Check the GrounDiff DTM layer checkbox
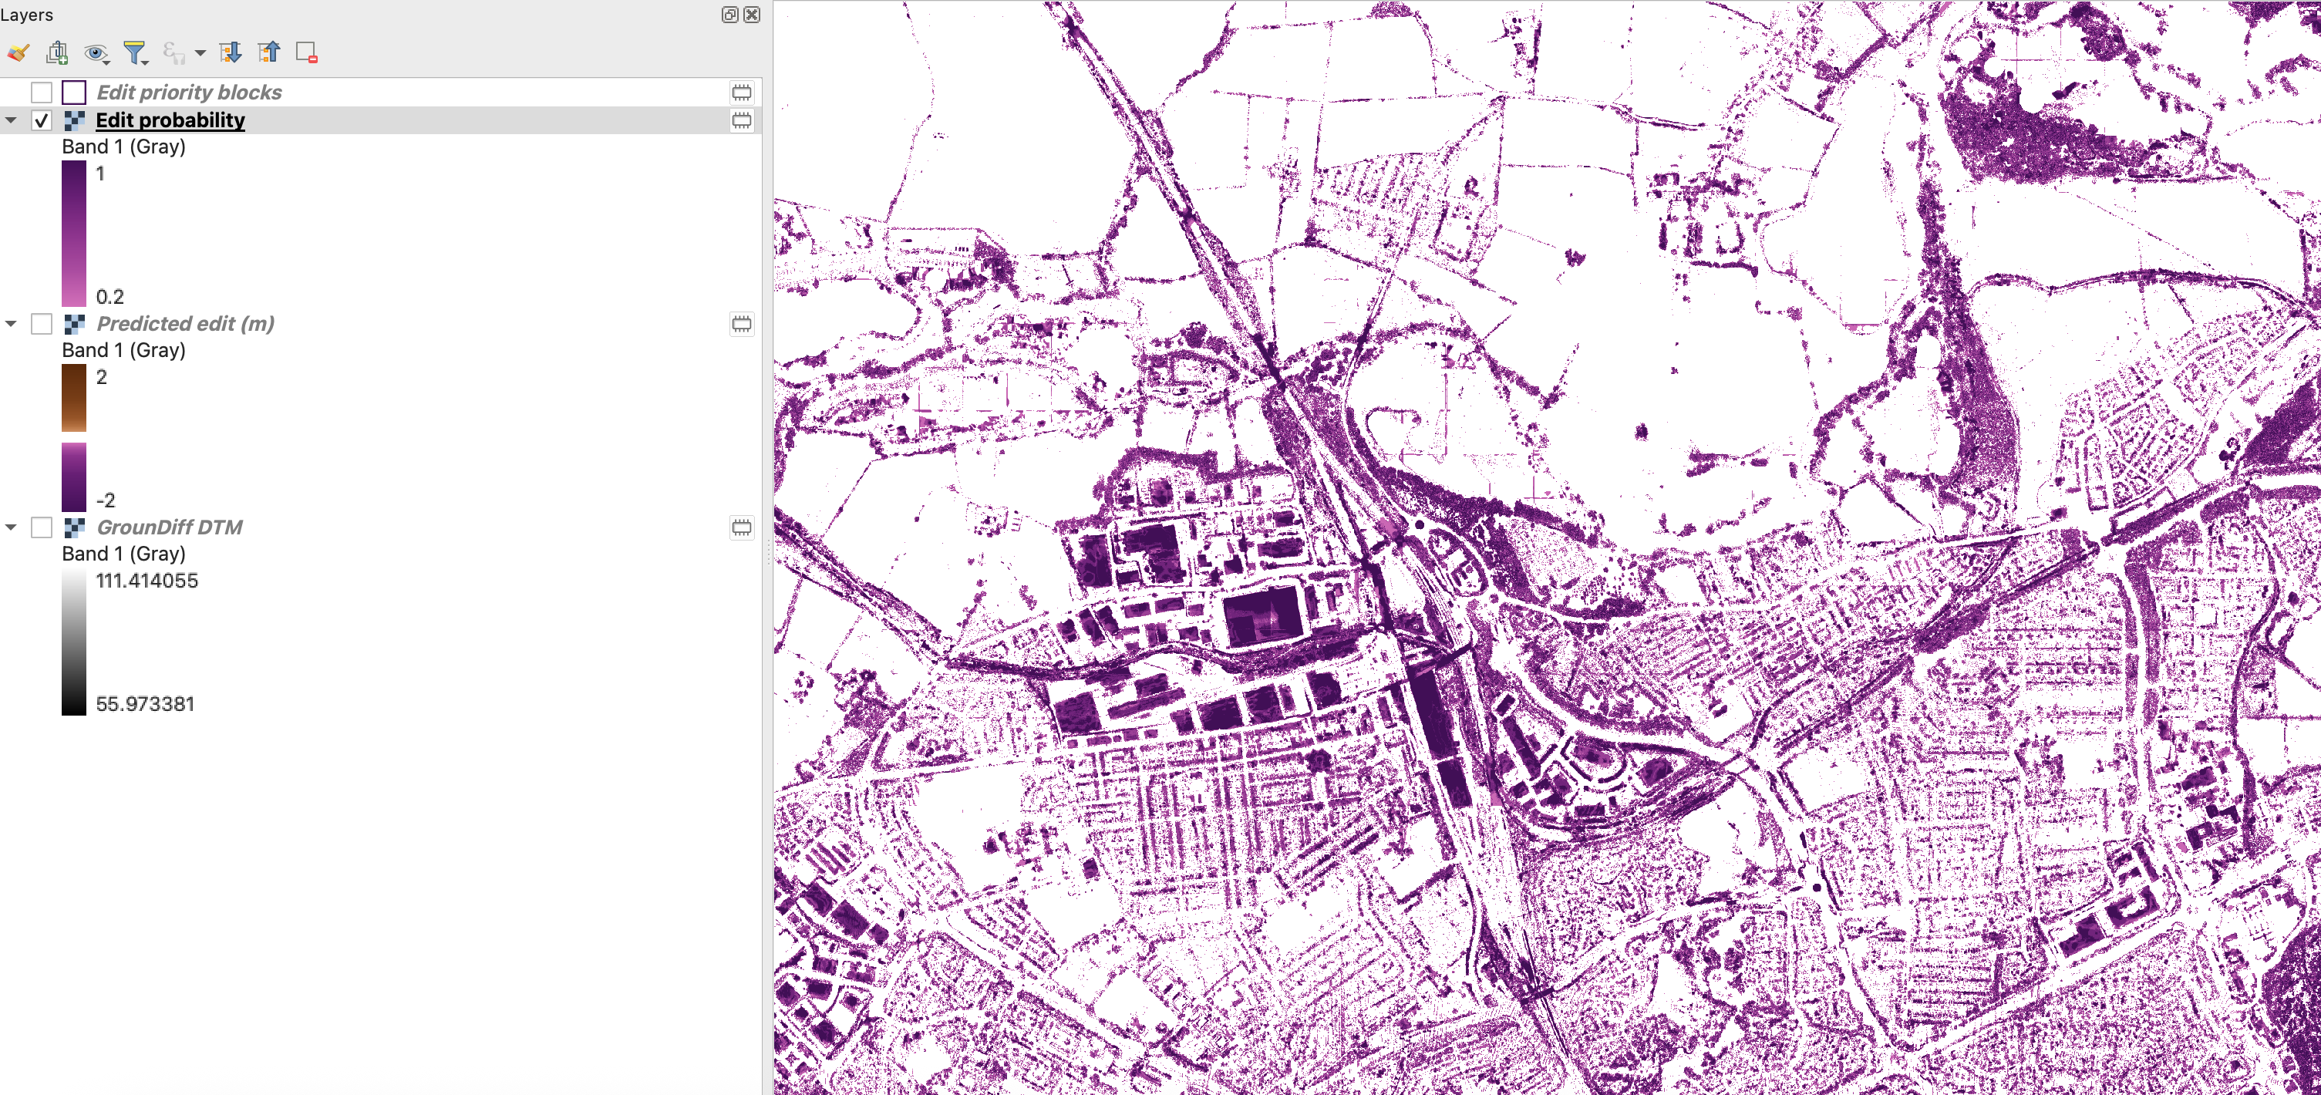 click(42, 527)
